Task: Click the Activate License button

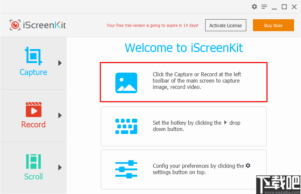Action: (x=225, y=25)
